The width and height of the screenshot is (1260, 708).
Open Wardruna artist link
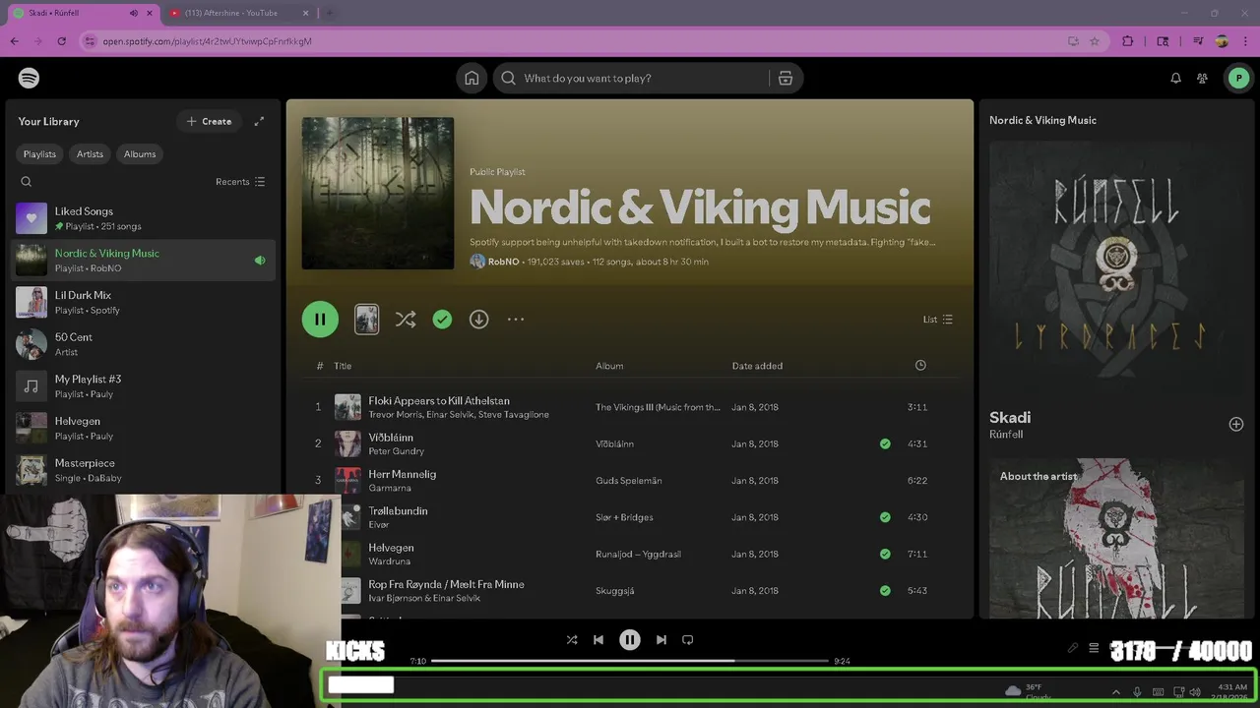click(389, 561)
